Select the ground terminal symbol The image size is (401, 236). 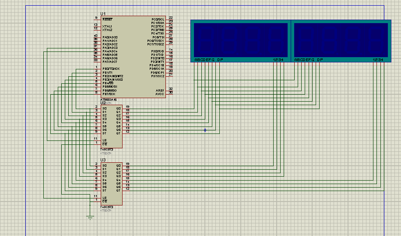tap(90, 217)
